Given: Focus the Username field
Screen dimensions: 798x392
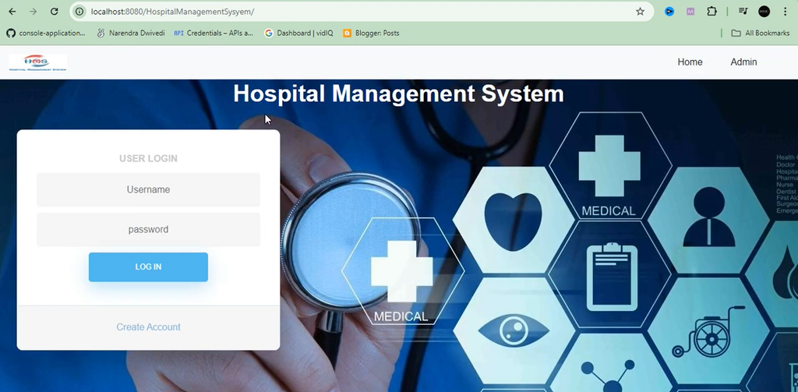Looking at the screenshot, I should tap(148, 189).
